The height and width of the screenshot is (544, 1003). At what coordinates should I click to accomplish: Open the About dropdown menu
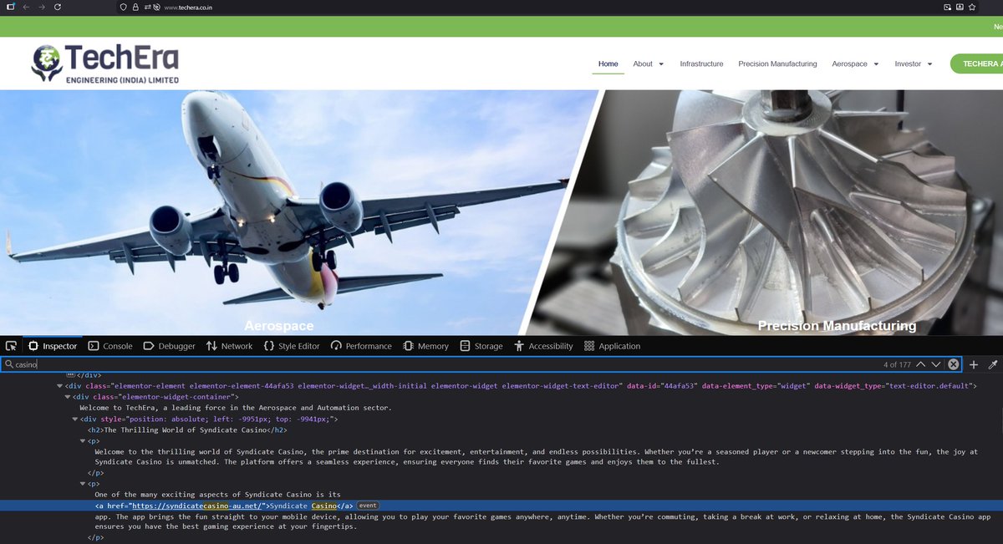tap(649, 64)
